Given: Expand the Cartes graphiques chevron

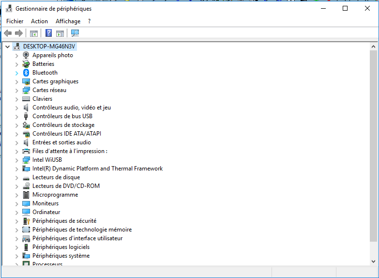Looking at the screenshot, I should [16, 82].
